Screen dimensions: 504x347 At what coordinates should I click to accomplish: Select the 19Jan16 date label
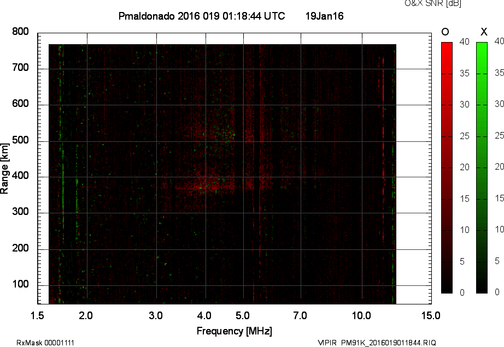click(x=324, y=16)
